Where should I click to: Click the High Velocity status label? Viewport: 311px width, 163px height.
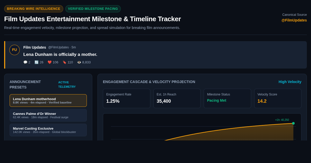[290, 82]
